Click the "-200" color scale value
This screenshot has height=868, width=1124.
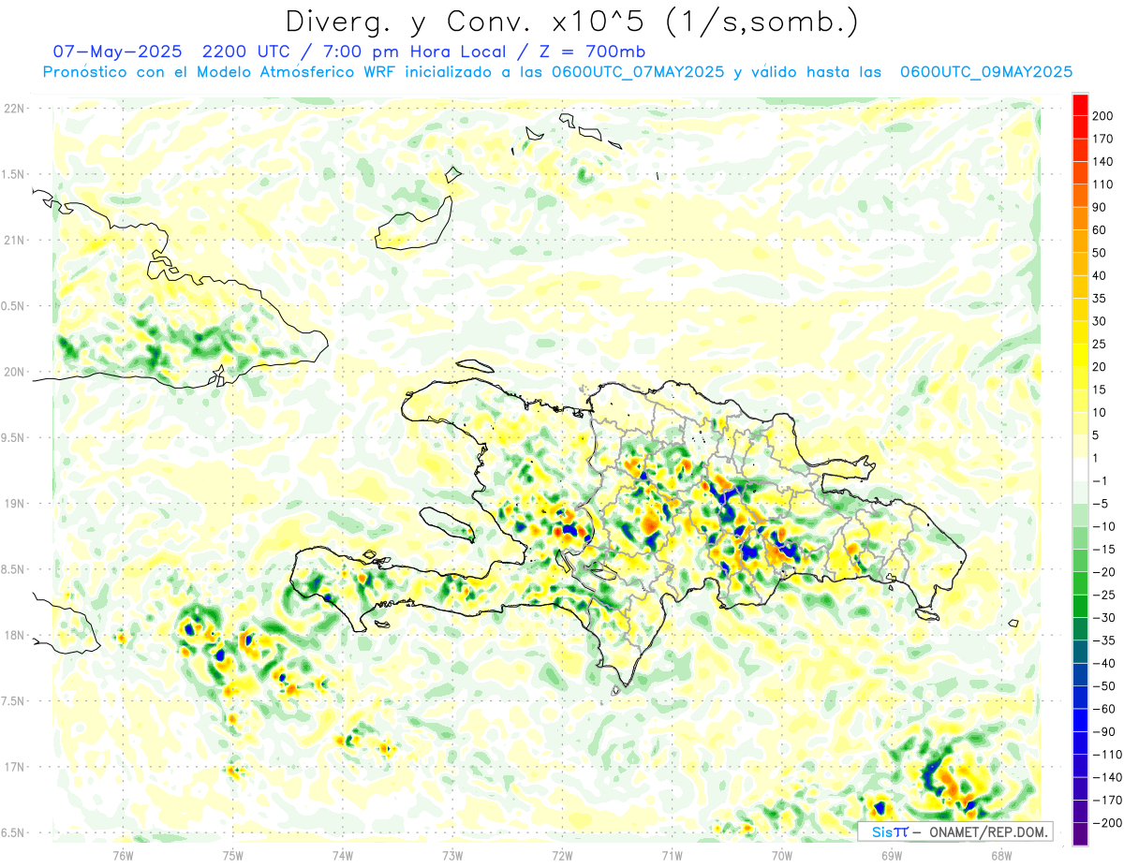(x=1109, y=823)
